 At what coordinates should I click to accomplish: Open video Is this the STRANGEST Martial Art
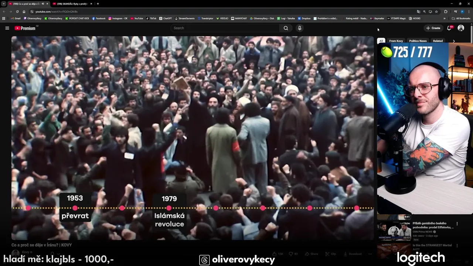point(433,247)
